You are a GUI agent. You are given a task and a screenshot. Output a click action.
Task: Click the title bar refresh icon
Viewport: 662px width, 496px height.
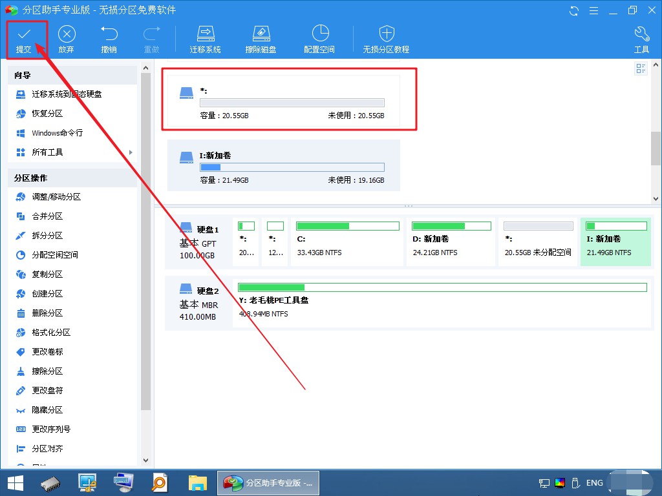click(x=574, y=10)
